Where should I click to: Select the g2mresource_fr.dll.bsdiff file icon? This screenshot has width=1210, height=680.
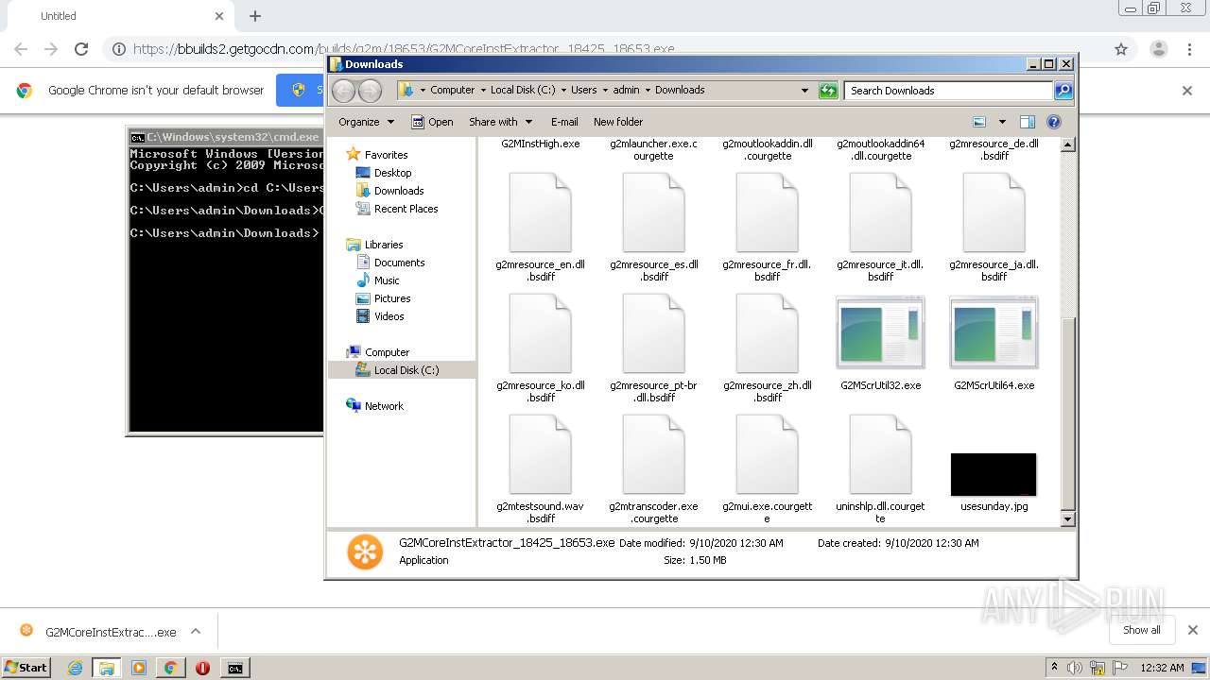767,212
